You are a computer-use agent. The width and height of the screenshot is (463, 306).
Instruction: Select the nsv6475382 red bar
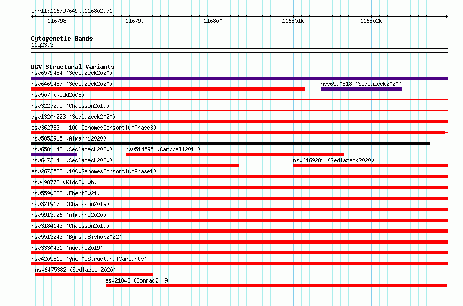point(94,275)
